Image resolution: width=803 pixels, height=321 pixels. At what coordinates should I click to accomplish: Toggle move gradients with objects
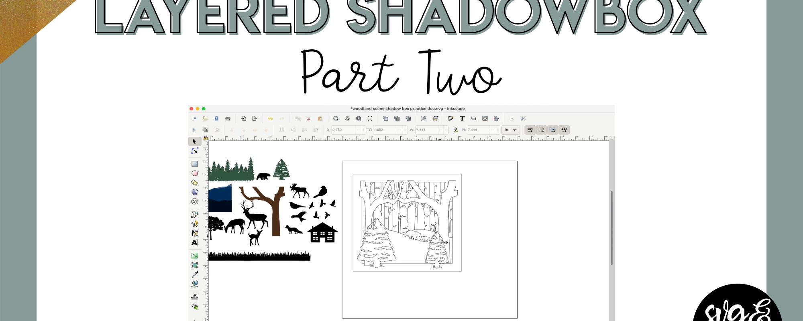pos(552,130)
